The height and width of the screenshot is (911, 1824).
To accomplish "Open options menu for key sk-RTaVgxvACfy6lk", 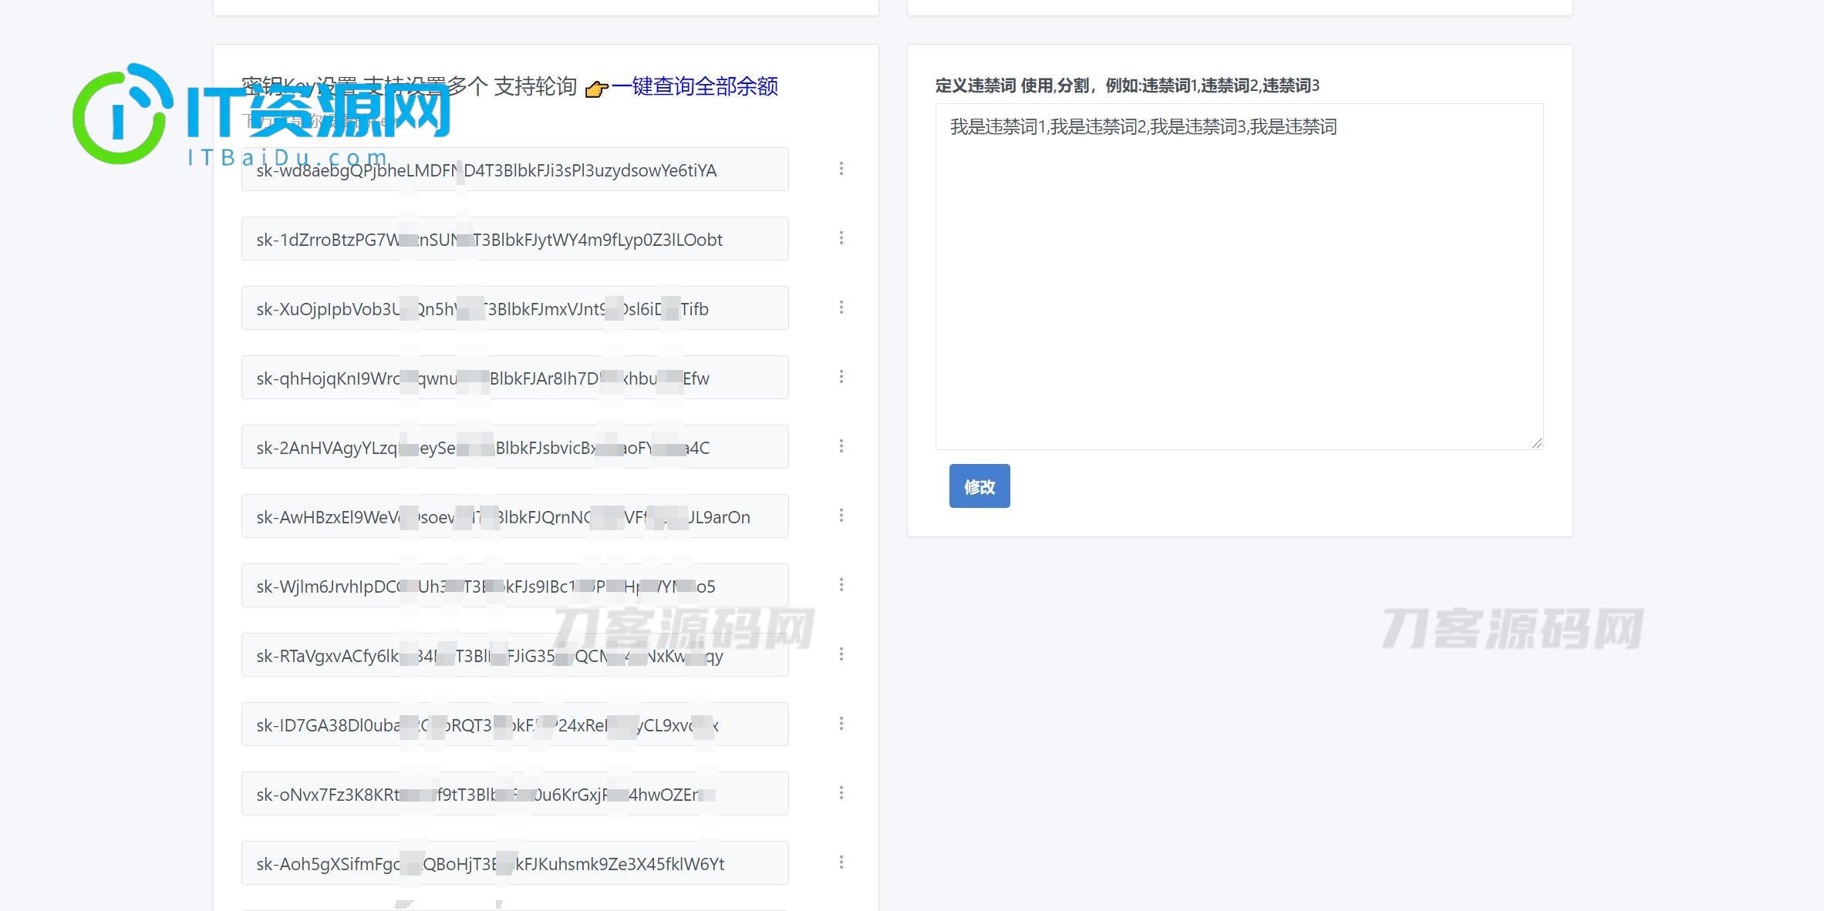I will point(841,654).
